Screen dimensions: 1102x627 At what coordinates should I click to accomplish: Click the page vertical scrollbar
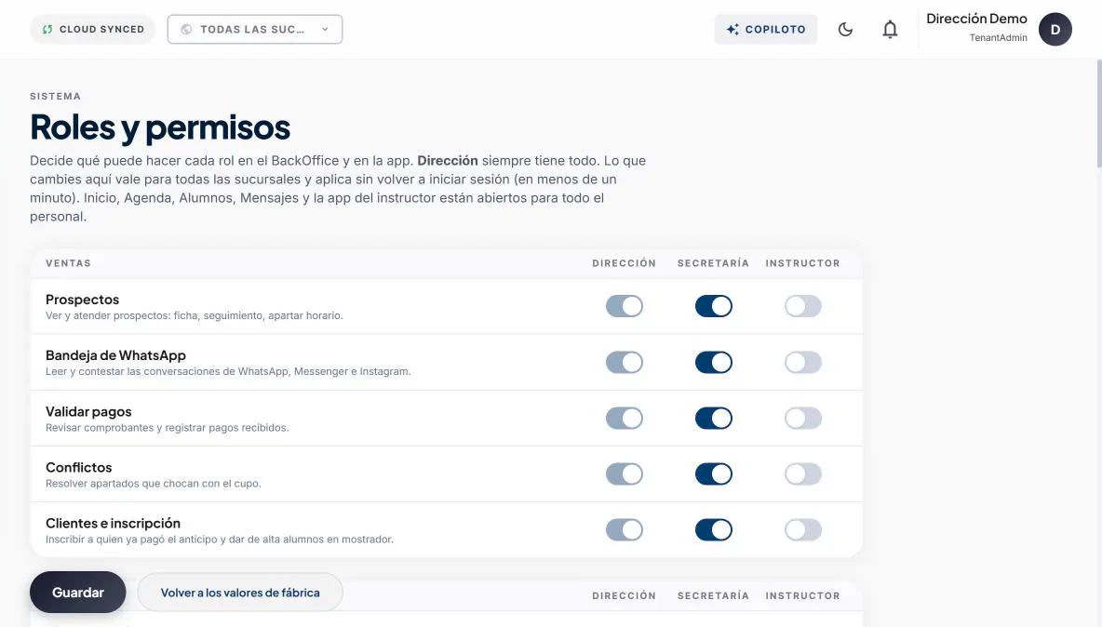[x=1098, y=113]
